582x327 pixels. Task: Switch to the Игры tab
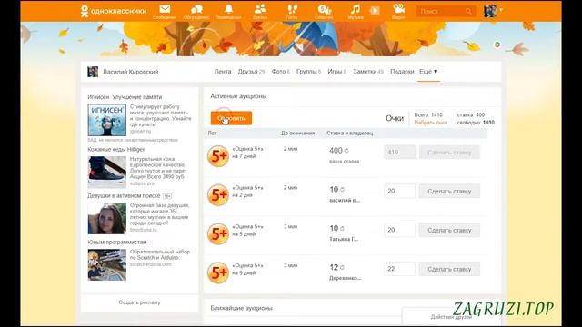[336, 71]
